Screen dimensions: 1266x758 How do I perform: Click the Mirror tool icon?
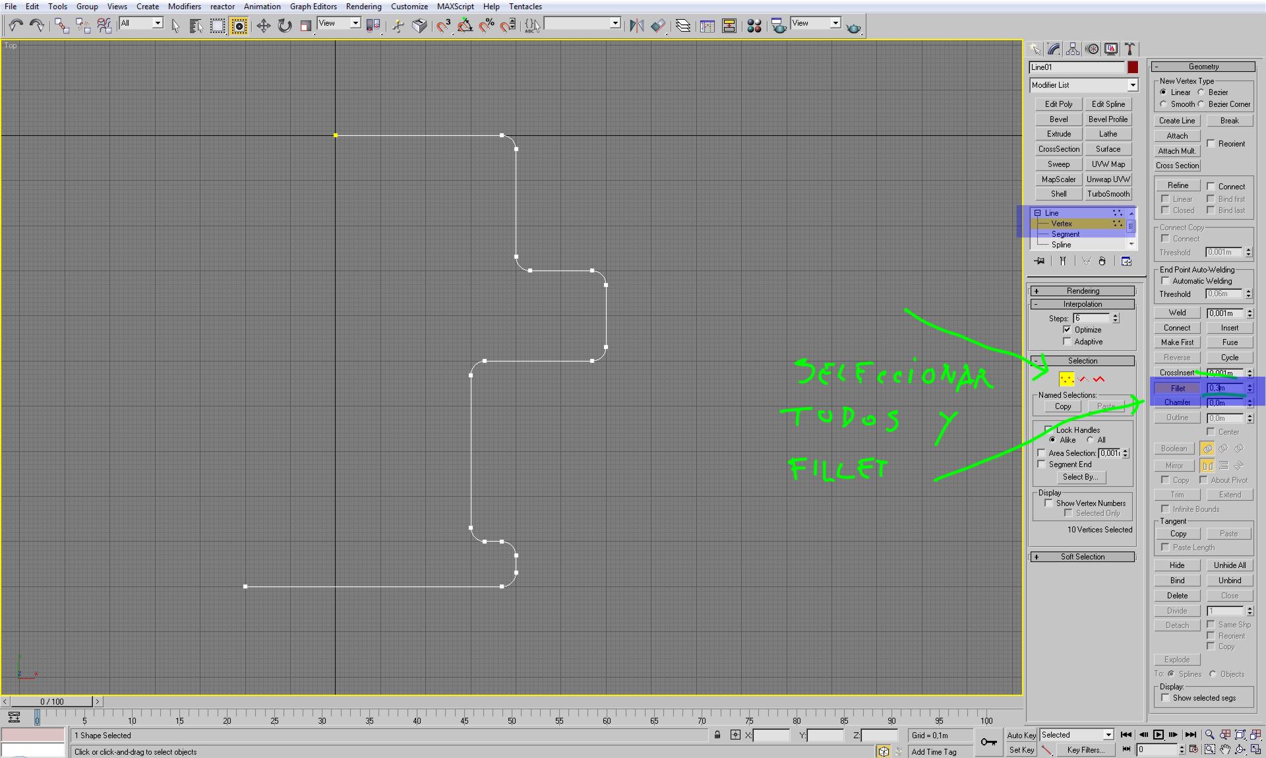point(636,26)
